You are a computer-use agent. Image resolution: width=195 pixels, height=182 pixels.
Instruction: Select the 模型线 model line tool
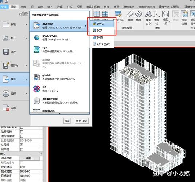coord(157,18)
